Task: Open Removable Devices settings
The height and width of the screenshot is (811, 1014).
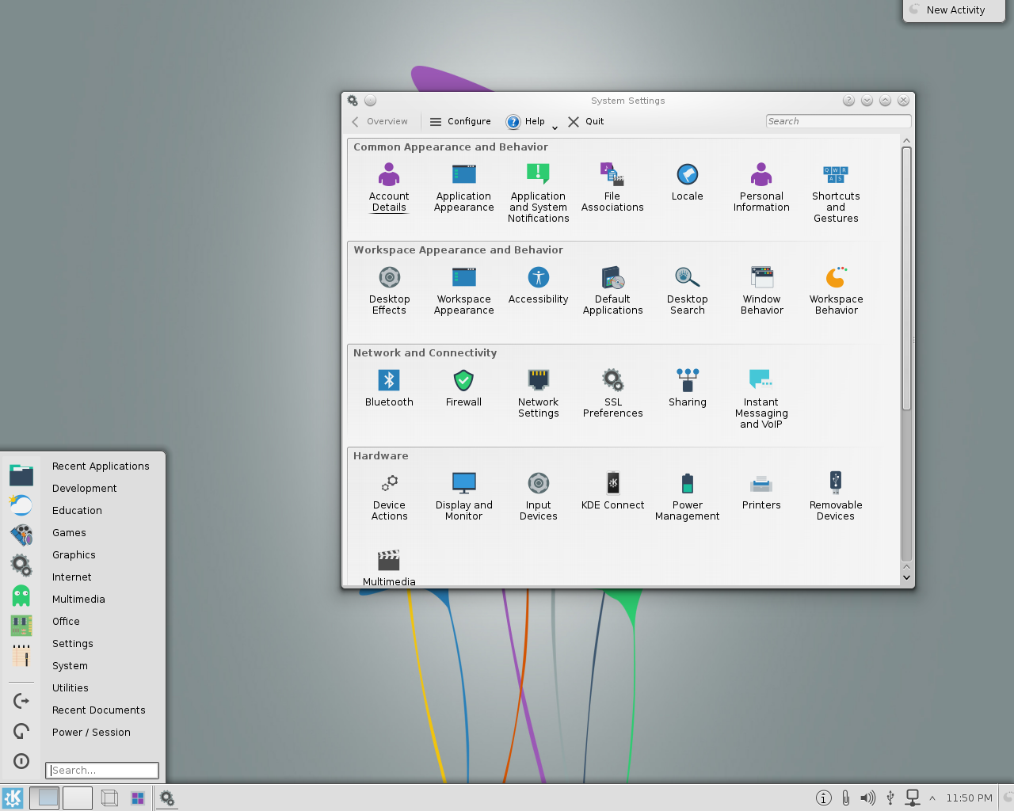Action: click(x=836, y=497)
